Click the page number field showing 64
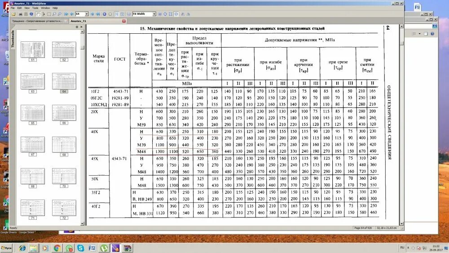This screenshot has height=253, width=449. click(80, 14)
